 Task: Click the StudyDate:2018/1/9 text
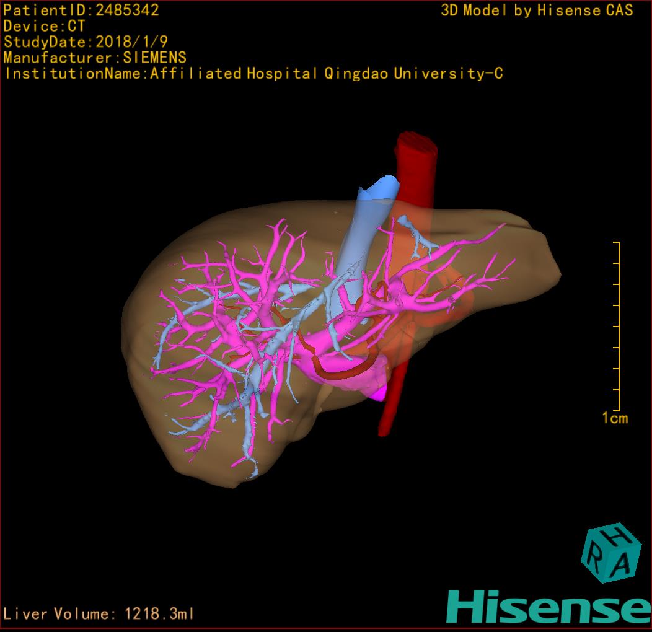pos(86,42)
